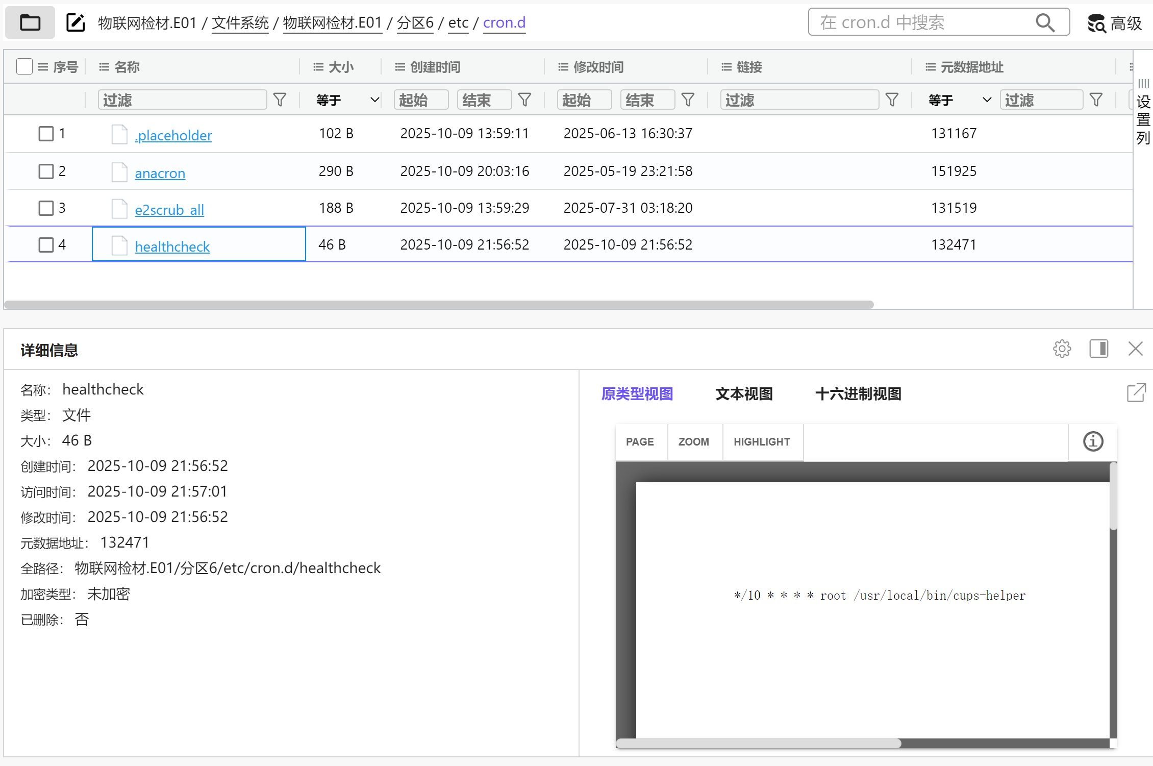Click the horizontal scrollbar under file table
Screen dimensions: 1153x766
coord(439,305)
